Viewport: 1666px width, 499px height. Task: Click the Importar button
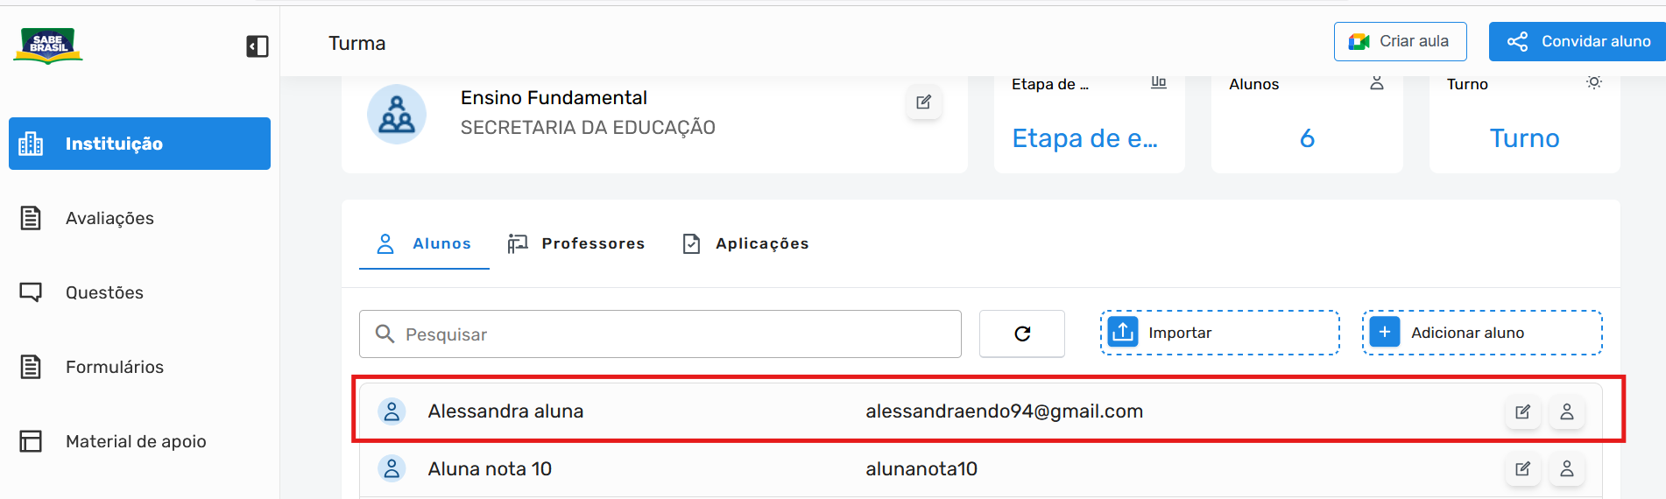[1219, 333]
